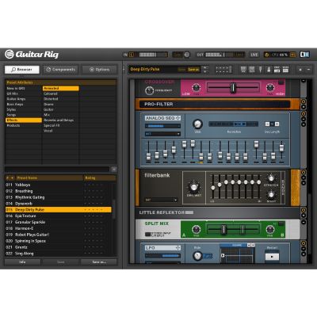The image size is (317, 317).
Task: Collapse all rack components with minus button
Action: click(x=308, y=70)
